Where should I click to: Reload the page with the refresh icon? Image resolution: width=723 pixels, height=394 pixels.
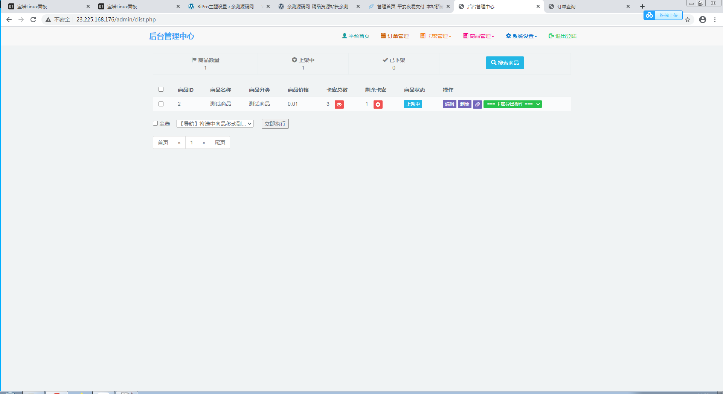pos(33,20)
